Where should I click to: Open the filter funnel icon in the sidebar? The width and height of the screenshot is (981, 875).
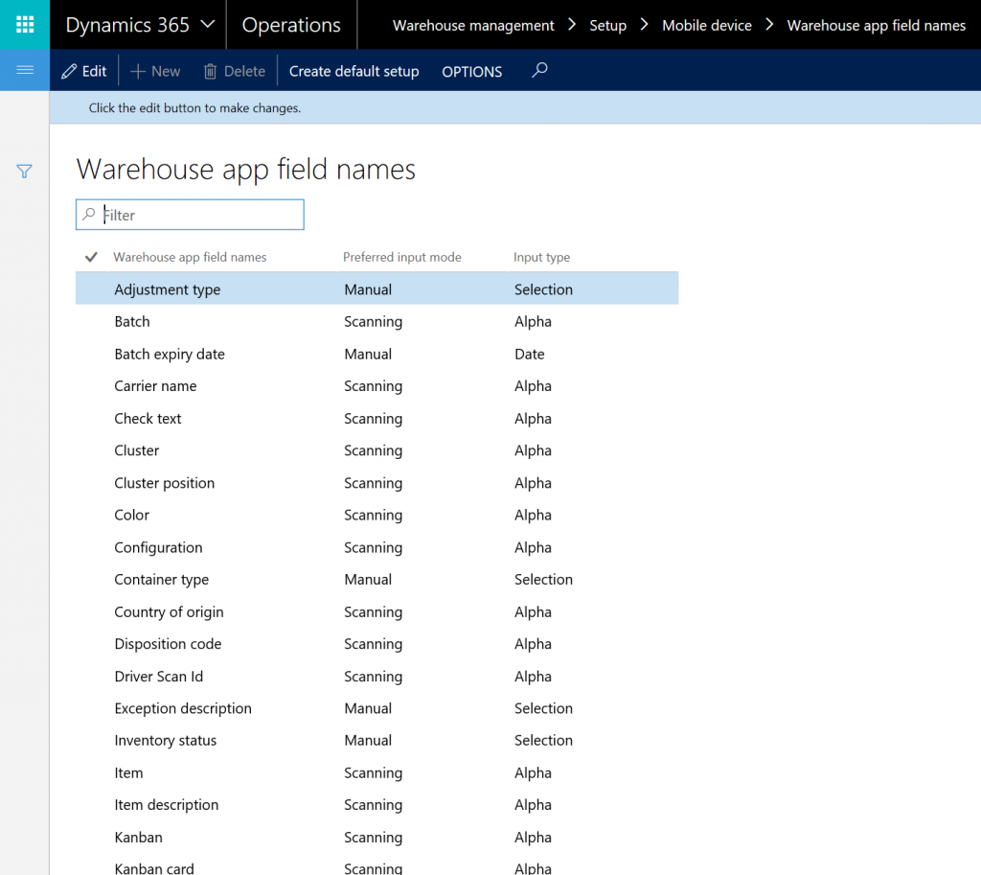pyautogui.click(x=23, y=171)
